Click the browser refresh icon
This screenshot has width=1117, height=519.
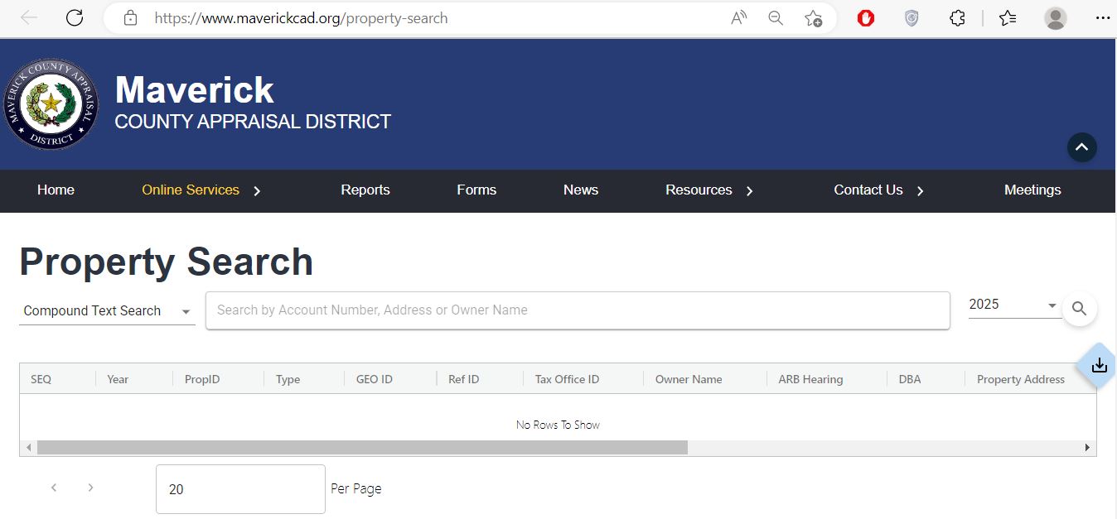tap(75, 17)
